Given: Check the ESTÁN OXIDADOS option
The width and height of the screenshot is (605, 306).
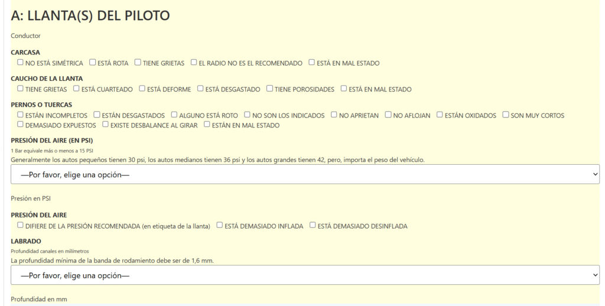Looking at the screenshot, I should tap(440, 115).
